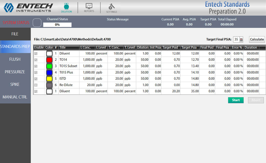Click the Abort button
The width and height of the screenshot is (266, 163).
(256, 100)
